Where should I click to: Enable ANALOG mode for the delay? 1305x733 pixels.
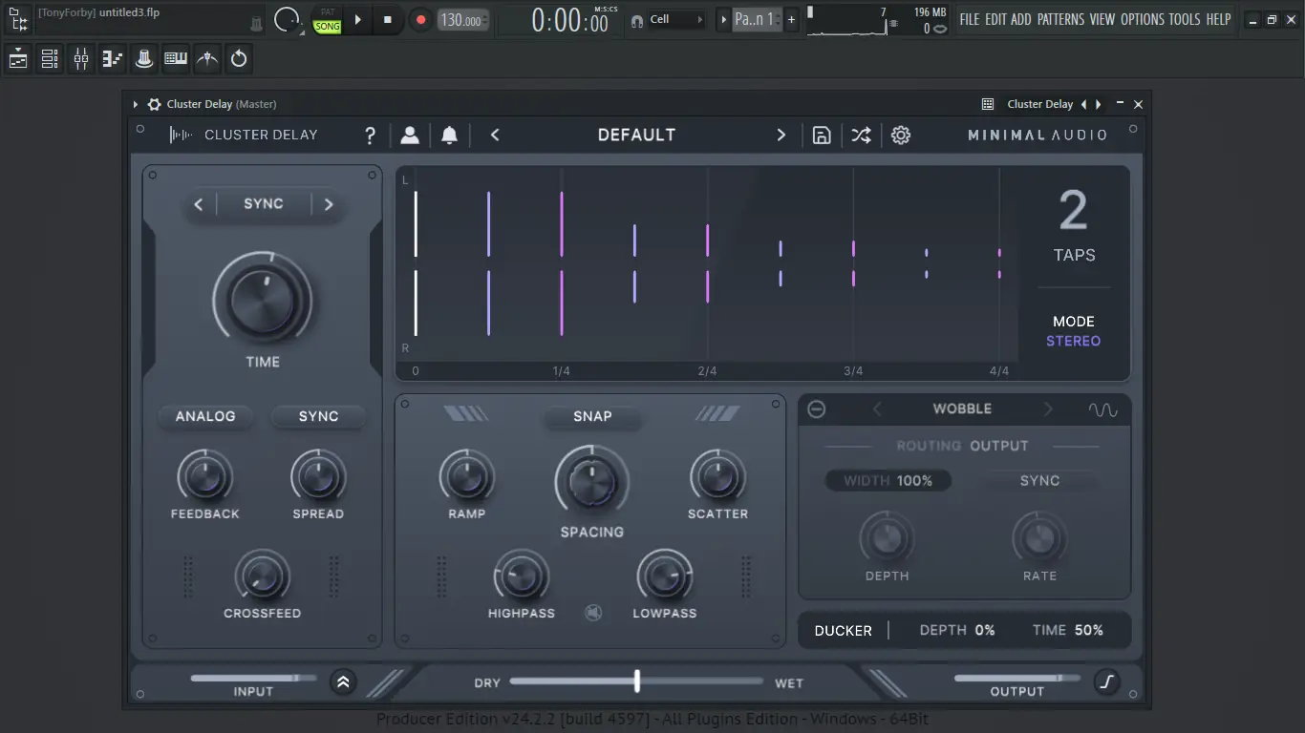point(205,416)
